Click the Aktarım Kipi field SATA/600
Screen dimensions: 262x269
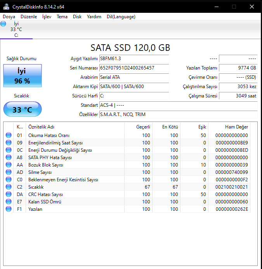[x=134, y=87]
